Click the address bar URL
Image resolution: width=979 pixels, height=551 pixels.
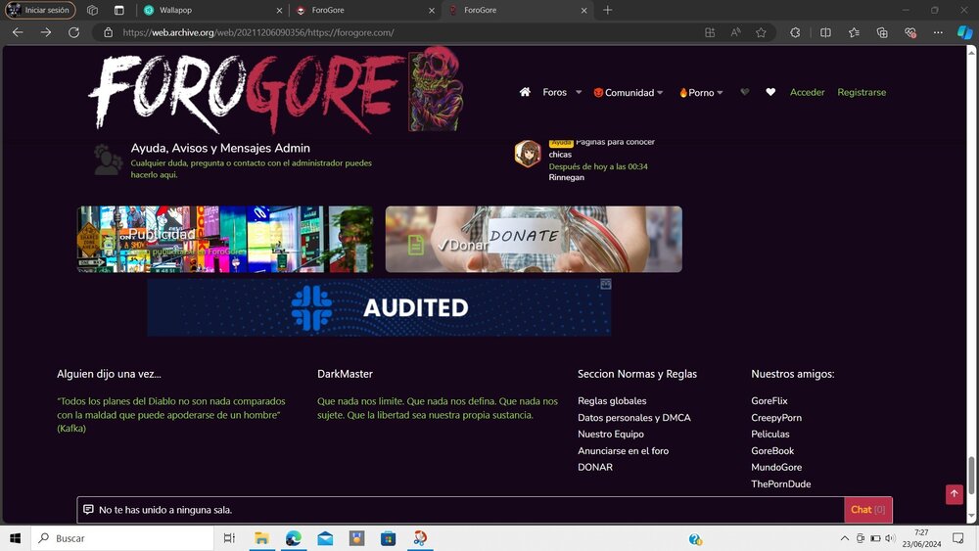pos(258,32)
